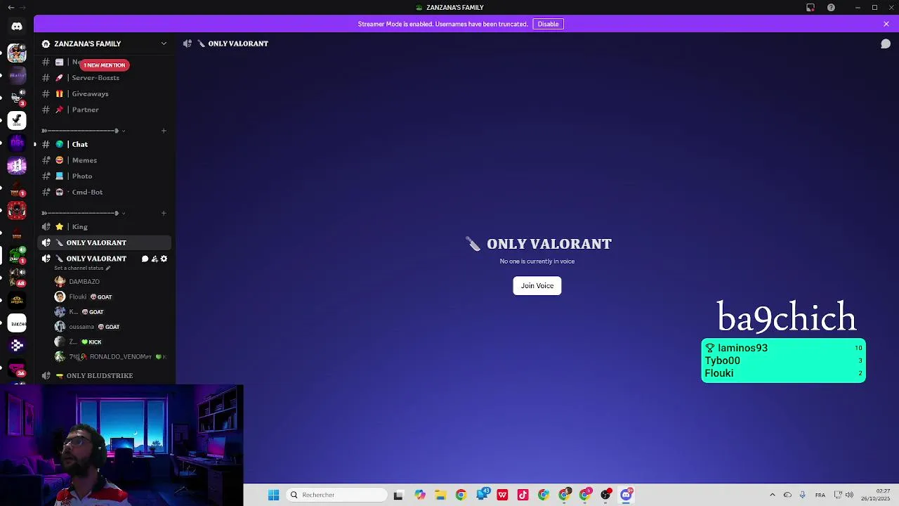Launch Copilot from taskbar
Image resolution: width=899 pixels, height=506 pixels.
click(x=419, y=495)
